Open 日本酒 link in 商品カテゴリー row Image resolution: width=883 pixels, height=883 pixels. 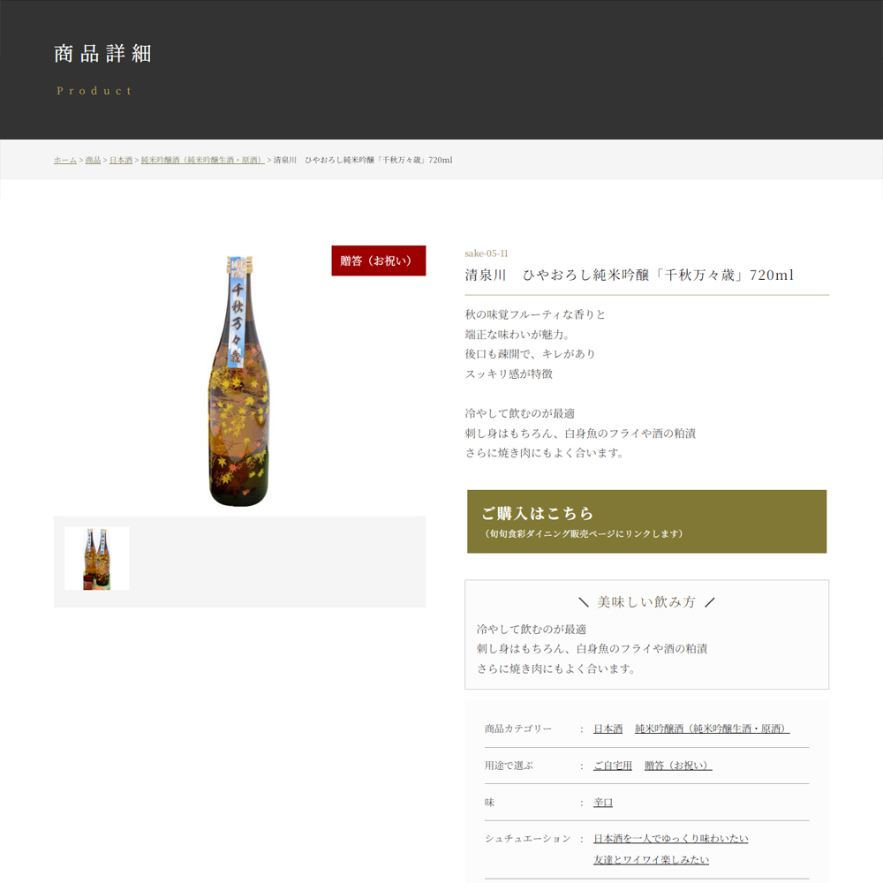[608, 728]
